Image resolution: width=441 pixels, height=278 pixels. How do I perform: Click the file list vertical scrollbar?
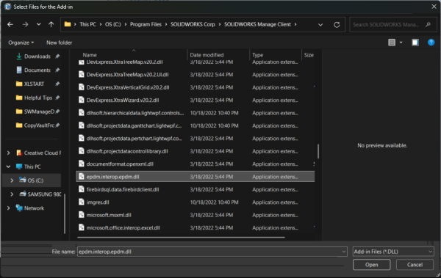(x=318, y=151)
